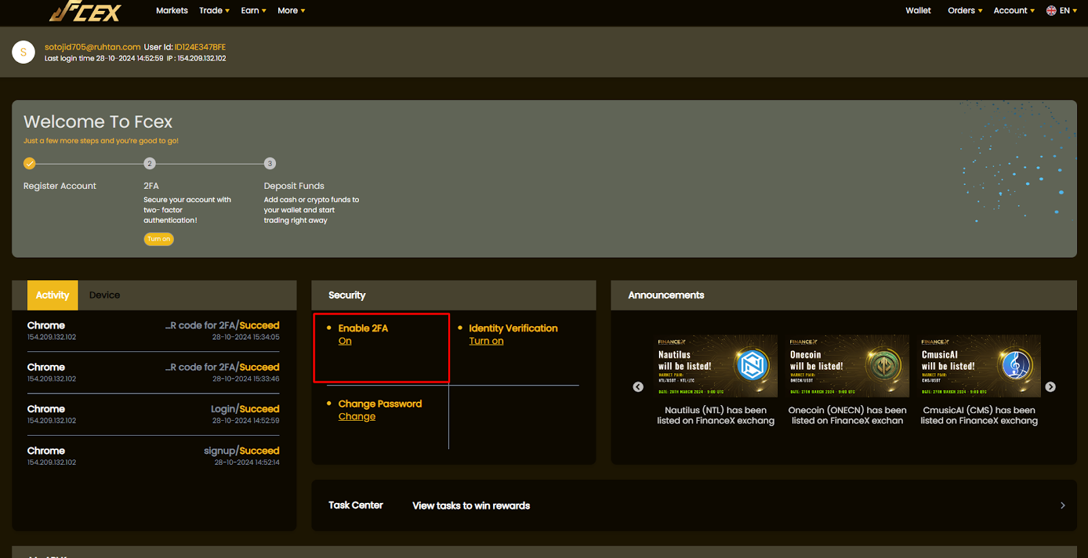Expand the Trade dropdown menu
This screenshot has height=558, width=1088.
coord(214,10)
